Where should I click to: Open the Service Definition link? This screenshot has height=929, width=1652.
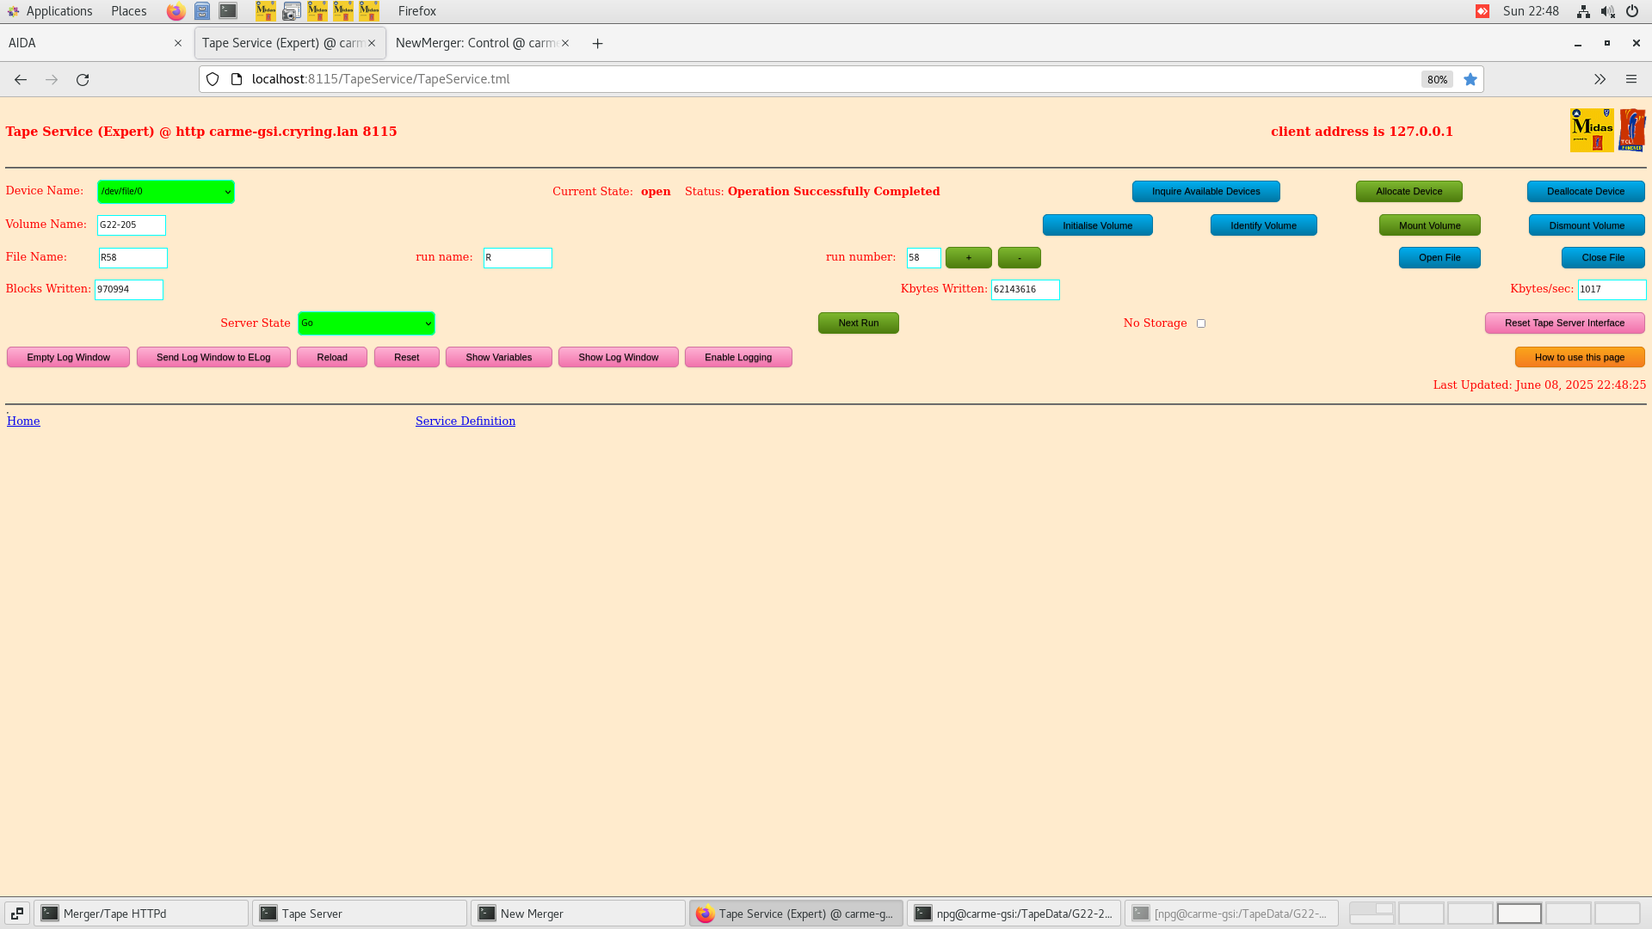point(465,421)
